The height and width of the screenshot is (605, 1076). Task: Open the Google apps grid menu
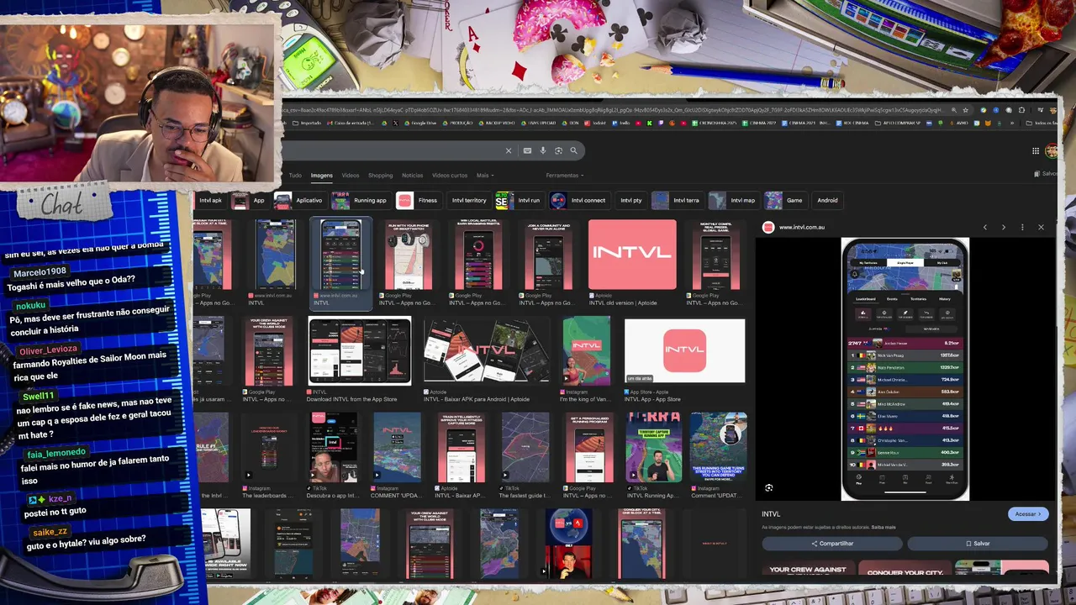[x=1036, y=151]
